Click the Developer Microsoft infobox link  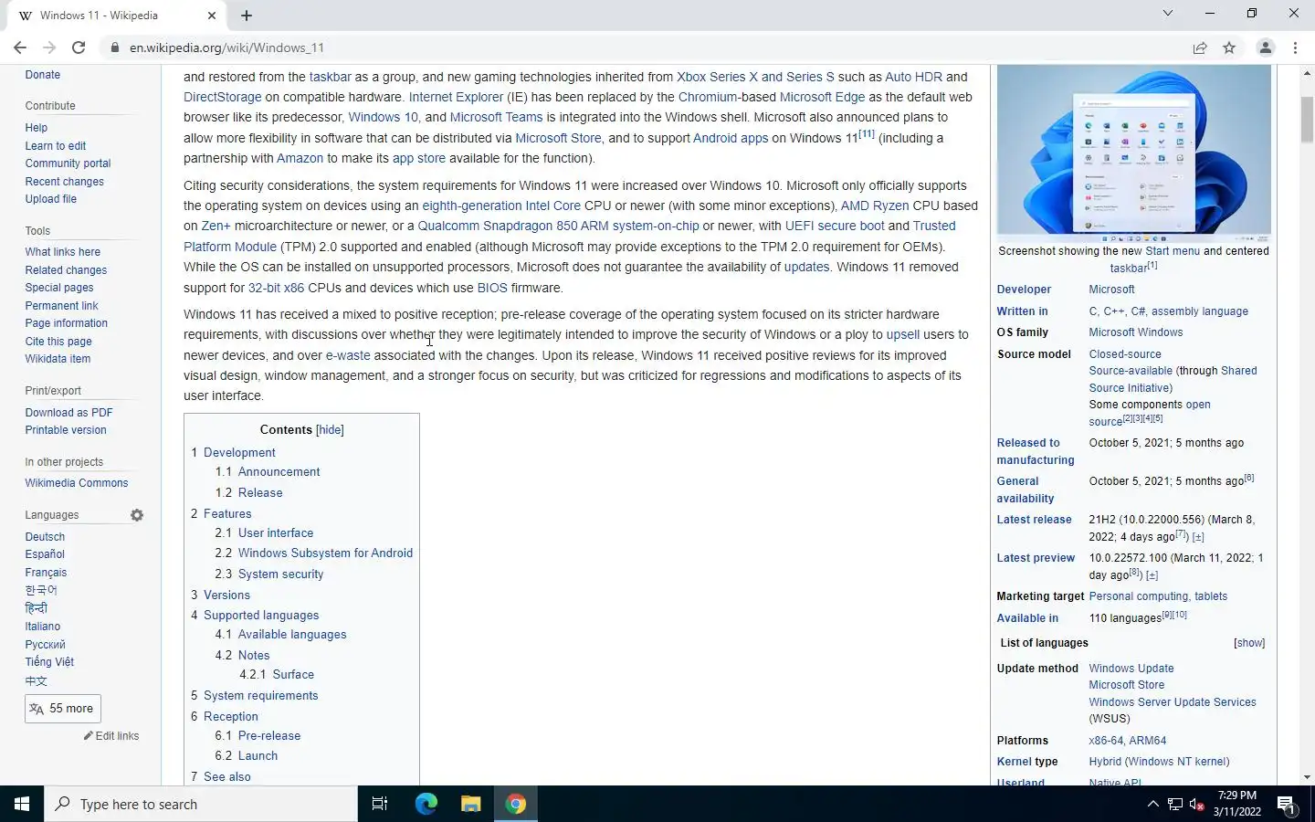tap(1111, 290)
